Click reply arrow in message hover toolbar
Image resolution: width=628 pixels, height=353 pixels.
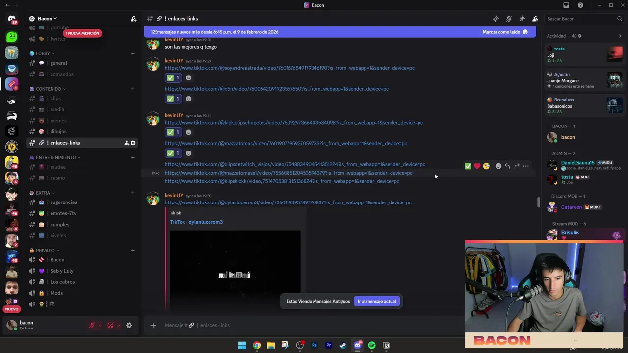[507, 166]
